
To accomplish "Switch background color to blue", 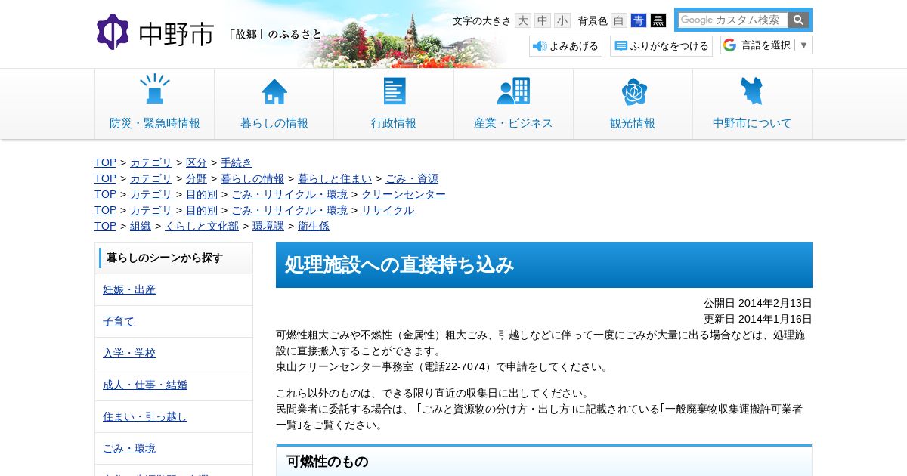I will [x=639, y=20].
